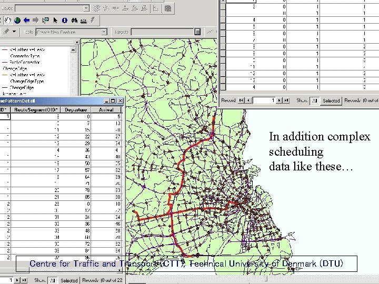This screenshot has height=284, width=379.
Task: Activate the Identify tool (blue i)
Action: pyautogui.click(x=65, y=21)
